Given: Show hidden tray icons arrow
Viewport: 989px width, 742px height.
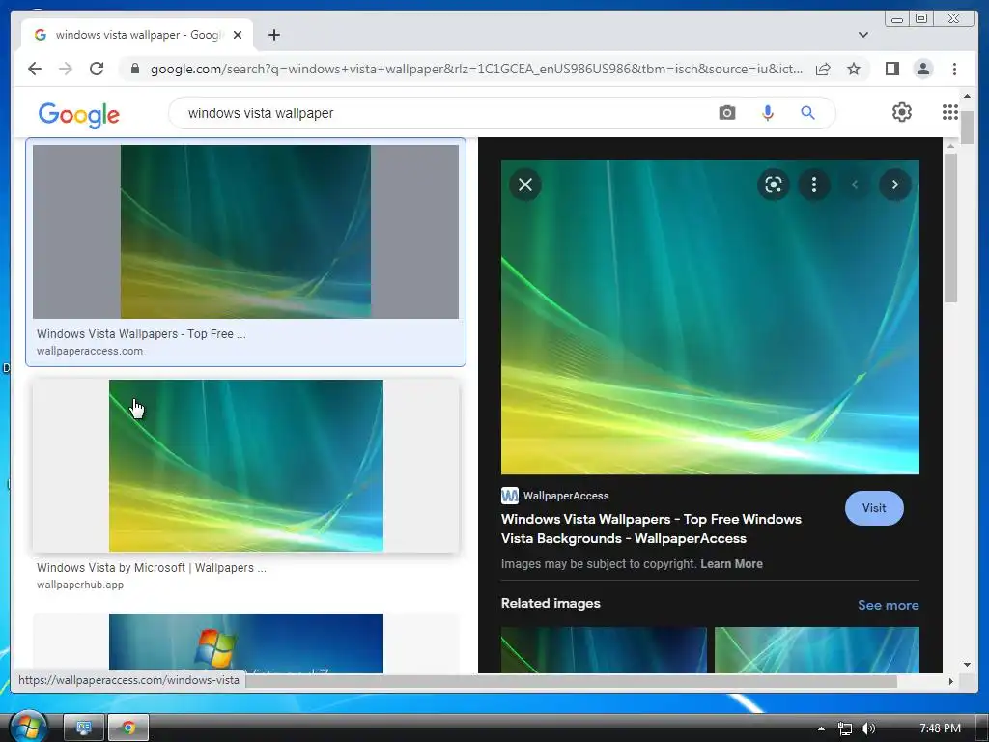Looking at the screenshot, I should [x=821, y=728].
